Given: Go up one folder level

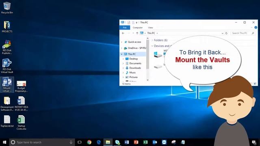Looking at the screenshot, I should [137, 33].
